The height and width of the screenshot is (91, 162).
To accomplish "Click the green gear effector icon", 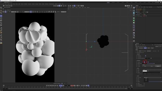I will [134, 23].
